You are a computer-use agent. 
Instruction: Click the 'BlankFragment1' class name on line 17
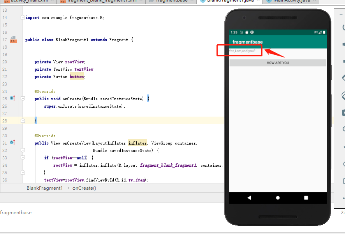pyautogui.click(x=72, y=40)
